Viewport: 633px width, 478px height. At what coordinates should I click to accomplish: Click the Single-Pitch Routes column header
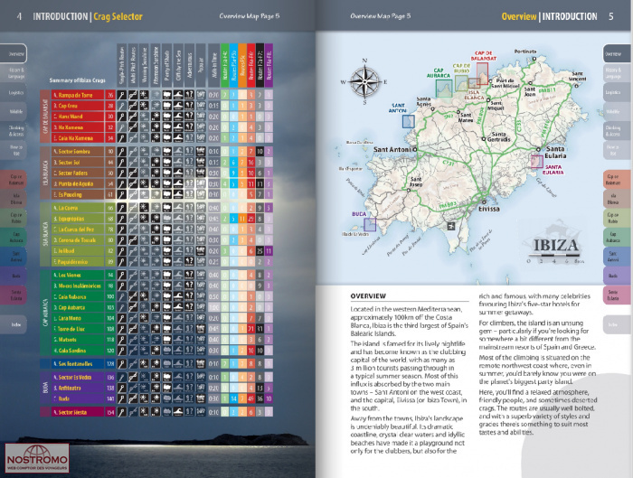click(x=121, y=66)
